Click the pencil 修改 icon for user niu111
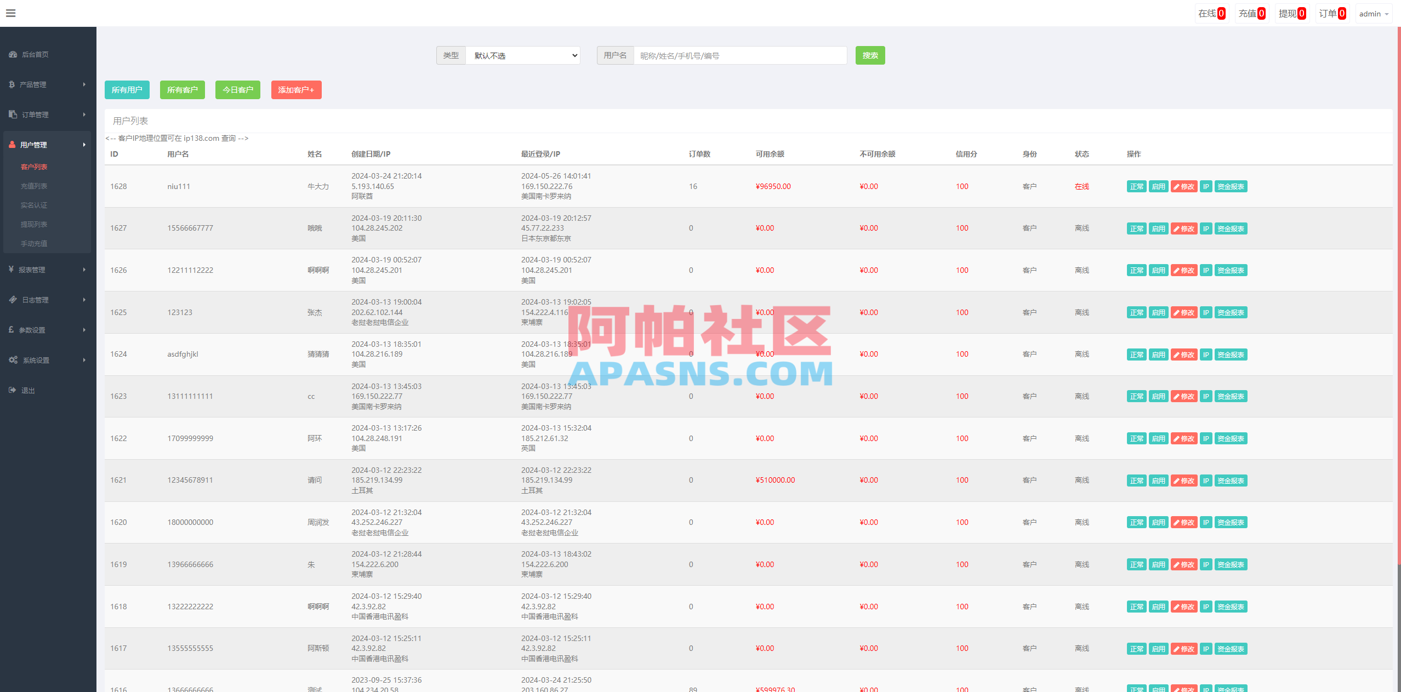Viewport: 1401px width, 692px height. (x=1184, y=186)
